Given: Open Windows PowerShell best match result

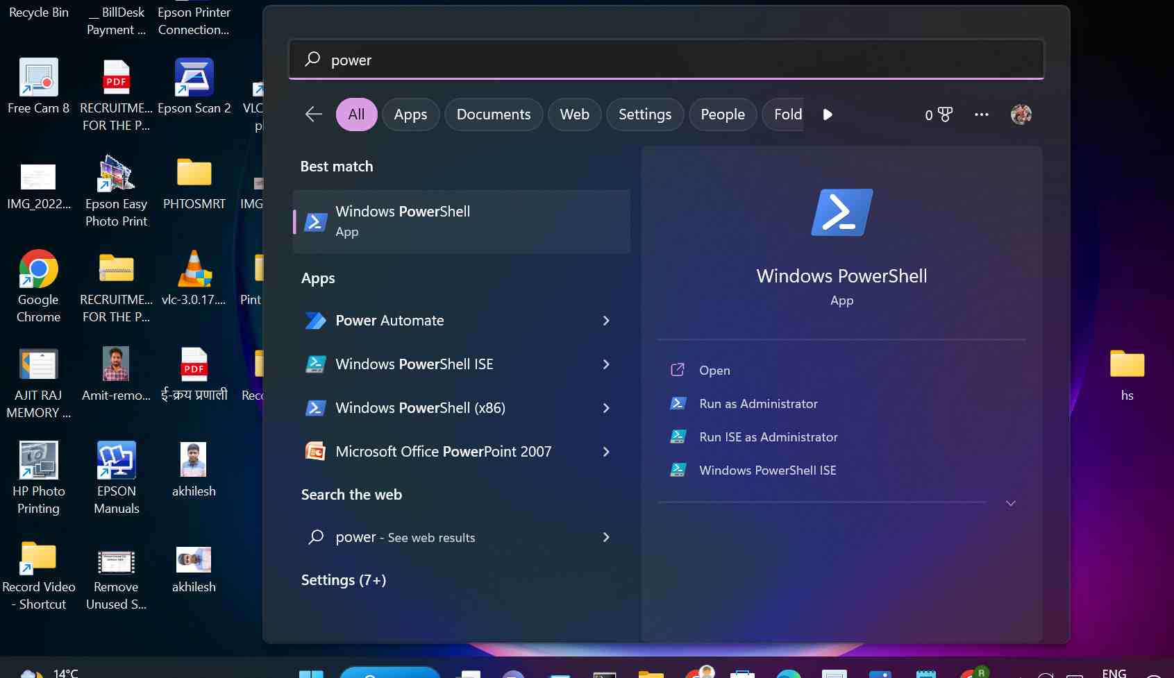Looking at the screenshot, I should (x=462, y=221).
